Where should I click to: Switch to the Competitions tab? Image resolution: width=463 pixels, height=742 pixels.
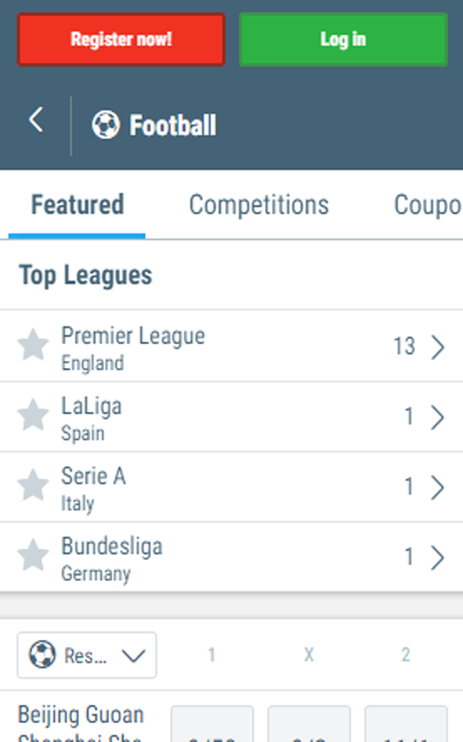point(259,205)
